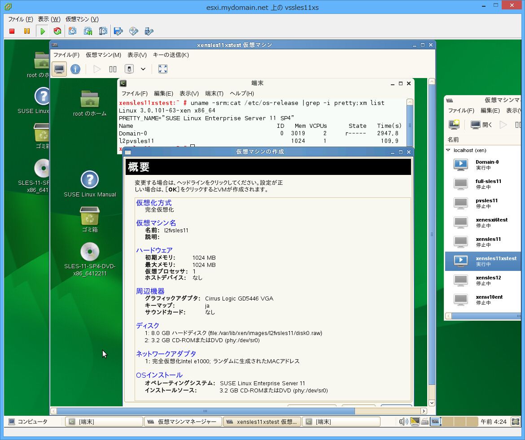Select pvsles11 in the VM manager list

[x=482, y=203]
